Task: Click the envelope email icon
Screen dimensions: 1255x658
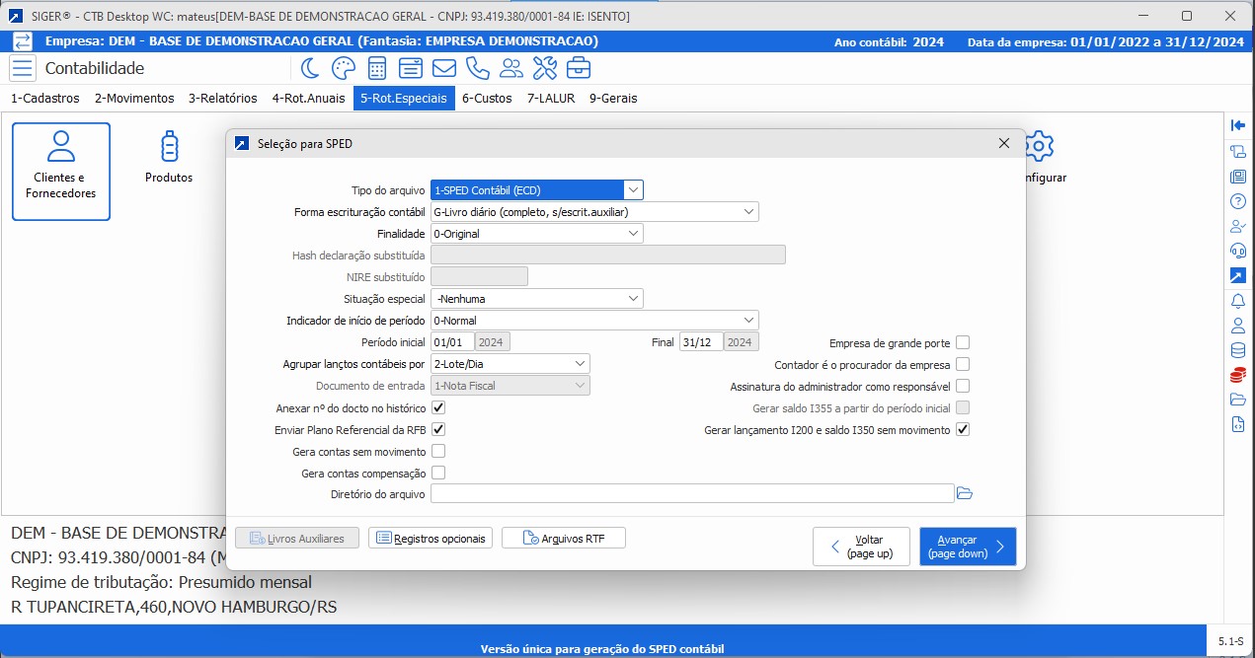Action: pyautogui.click(x=443, y=68)
